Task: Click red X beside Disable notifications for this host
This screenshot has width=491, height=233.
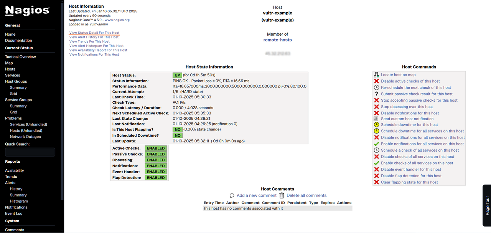Action: click(x=377, y=113)
